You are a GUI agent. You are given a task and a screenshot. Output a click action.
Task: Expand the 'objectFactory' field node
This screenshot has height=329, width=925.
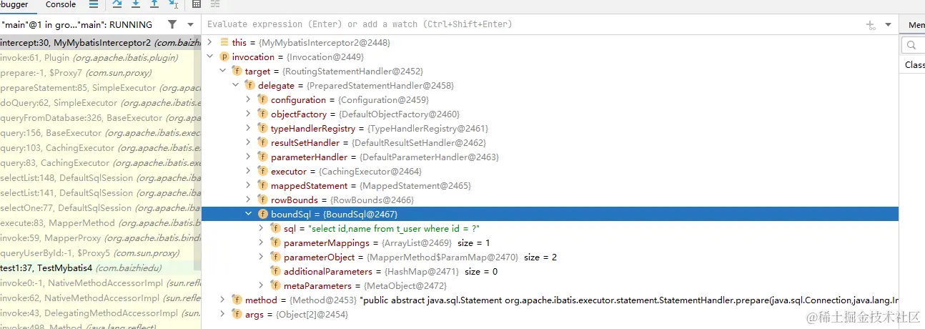tap(248, 114)
